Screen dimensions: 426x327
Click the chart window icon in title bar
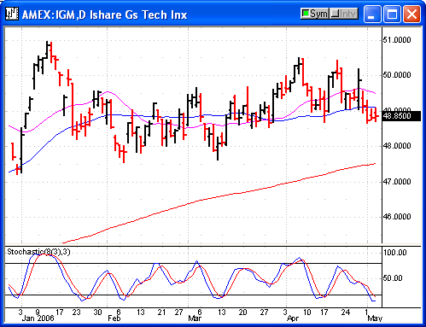(x=12, y=14)
